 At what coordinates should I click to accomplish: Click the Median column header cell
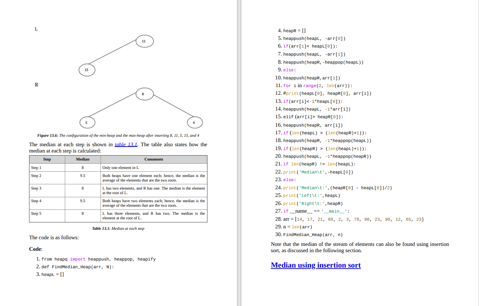[x=83, y=159]
